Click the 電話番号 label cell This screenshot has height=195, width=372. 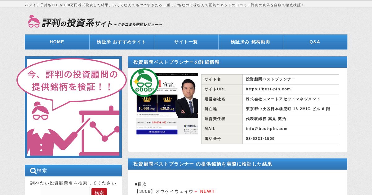pyautogui.click(x=222, y=139)
